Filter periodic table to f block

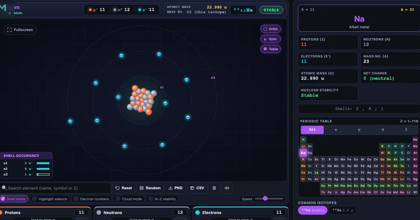coord(406,130)
